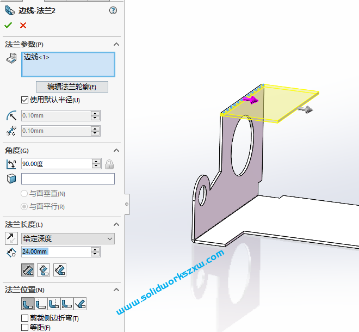Click the flange length 24.00mm field
Screen dimensions: 359x332
point(56,251)
